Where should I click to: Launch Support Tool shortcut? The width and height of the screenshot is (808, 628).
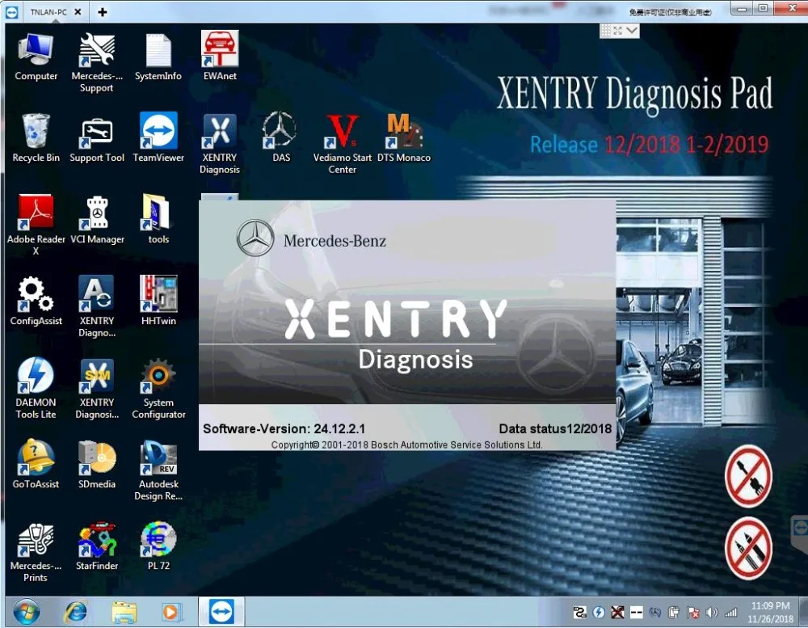coord(96,138)
